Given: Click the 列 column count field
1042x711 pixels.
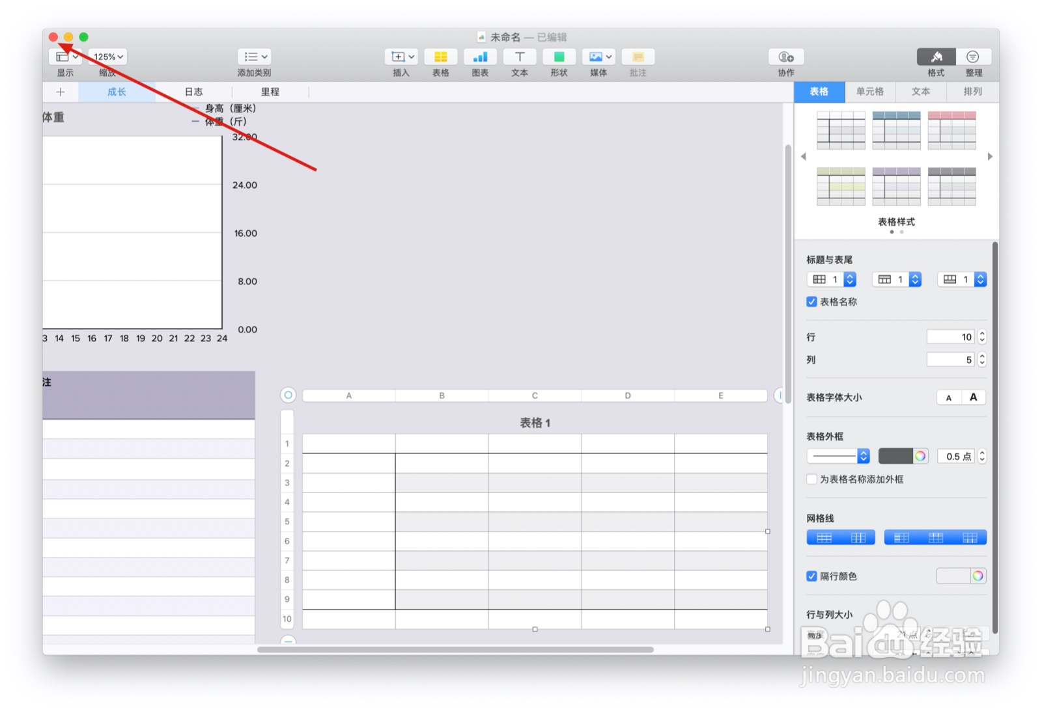Looking at the screenshot, I should (950, 360).
